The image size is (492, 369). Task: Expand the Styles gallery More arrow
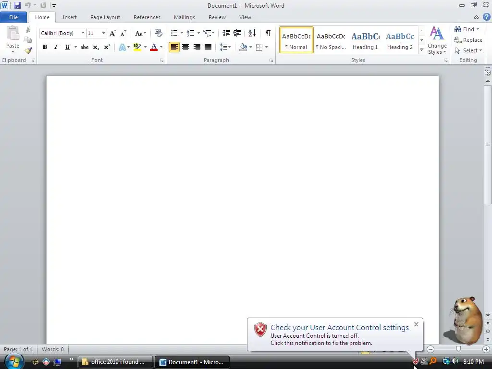point(422,50)
